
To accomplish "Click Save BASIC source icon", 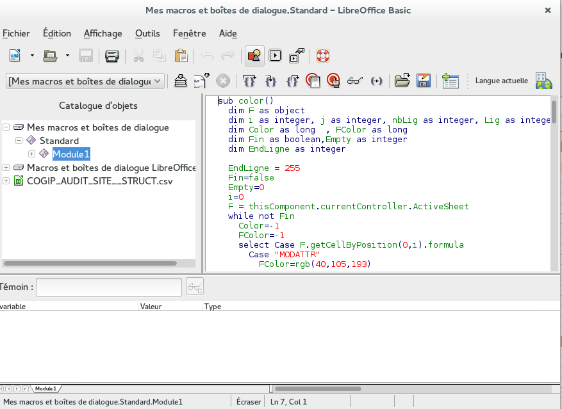I will (424, 81).
